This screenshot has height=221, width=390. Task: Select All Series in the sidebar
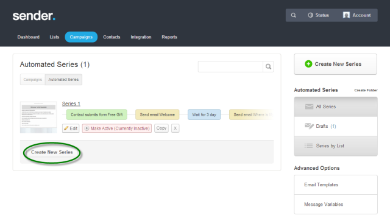click(x=336, y=107)
